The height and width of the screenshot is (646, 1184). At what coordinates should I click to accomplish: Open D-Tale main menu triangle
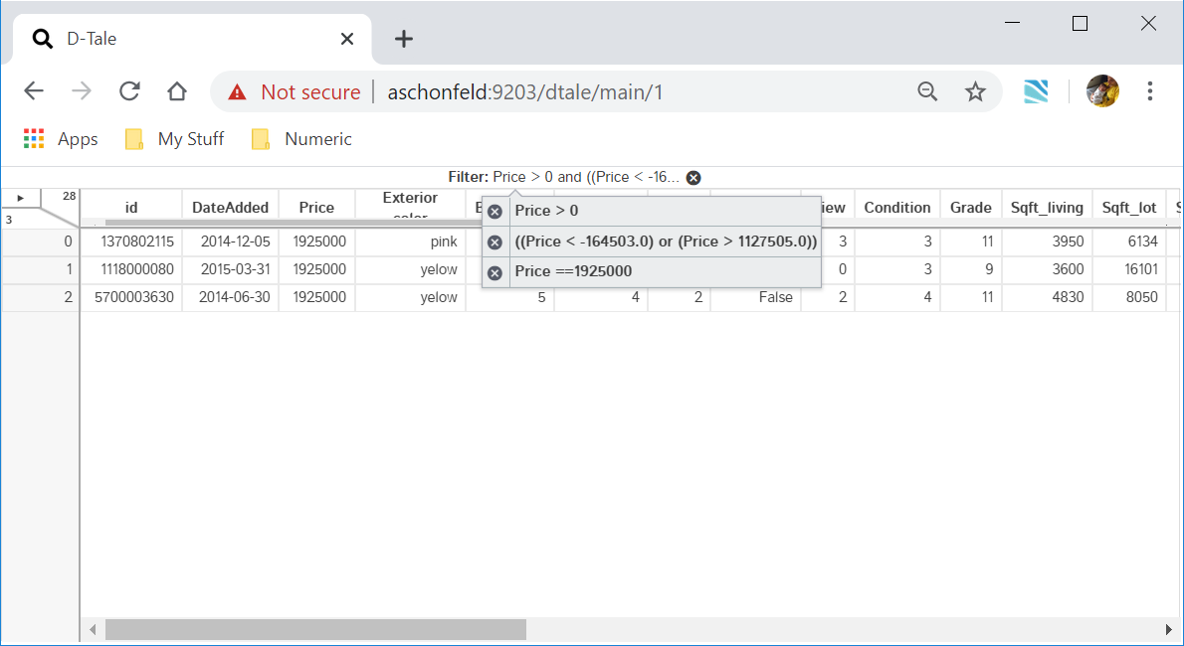click(x=20, y=198)
